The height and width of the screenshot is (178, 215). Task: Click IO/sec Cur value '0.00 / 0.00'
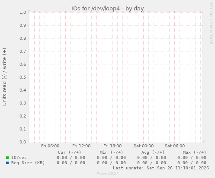[x=71, y=158]
